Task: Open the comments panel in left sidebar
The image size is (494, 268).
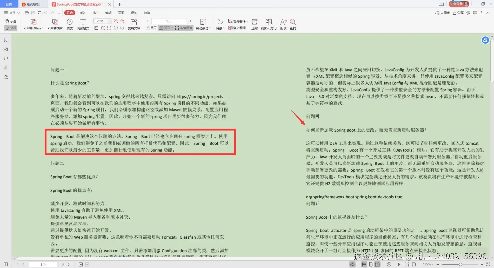Action: tap(5, 58)
